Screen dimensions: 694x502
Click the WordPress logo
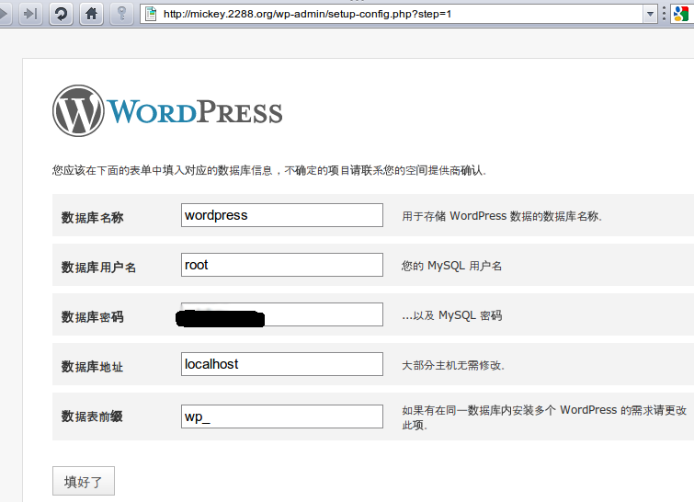167,110
